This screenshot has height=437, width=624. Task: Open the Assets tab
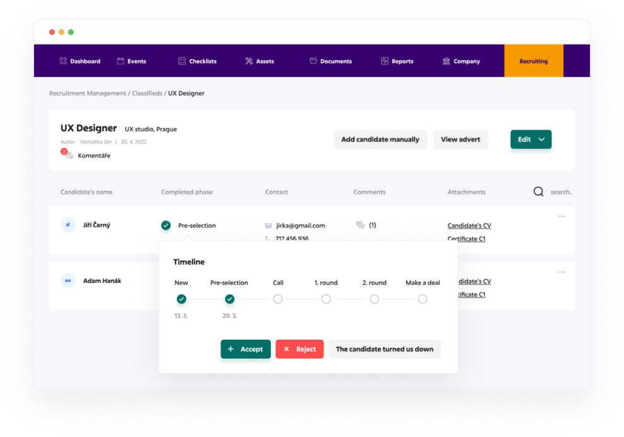(x=260, y=61)
